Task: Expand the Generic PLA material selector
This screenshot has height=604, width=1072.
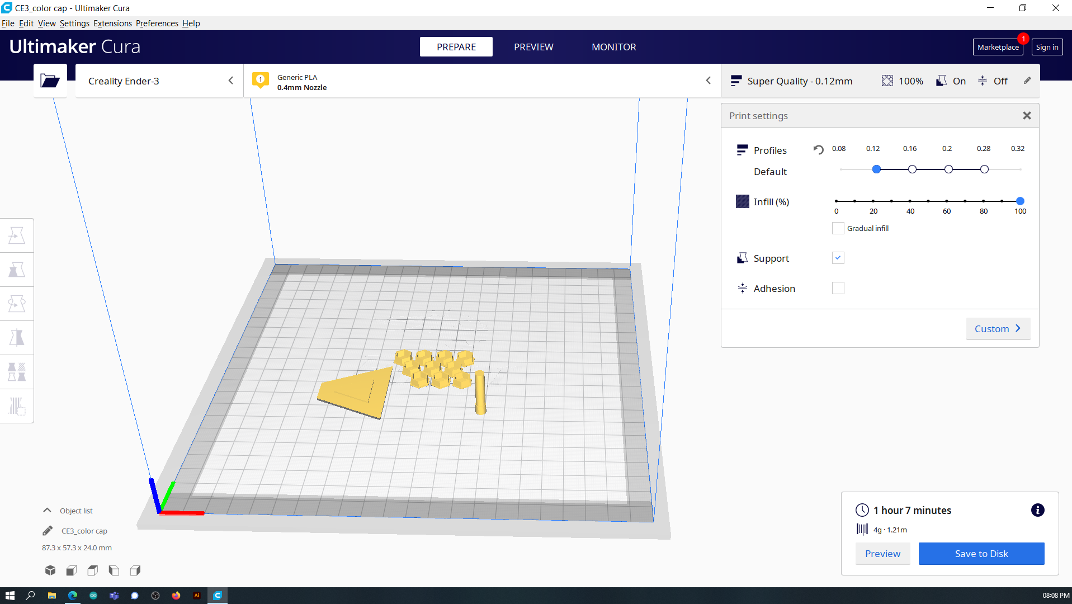Action: [482, 81]
